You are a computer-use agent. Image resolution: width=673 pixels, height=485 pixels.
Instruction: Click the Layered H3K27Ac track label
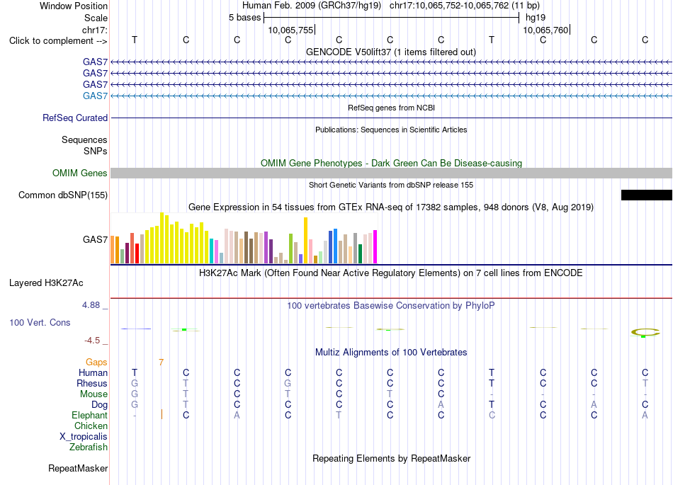[46, 283]
